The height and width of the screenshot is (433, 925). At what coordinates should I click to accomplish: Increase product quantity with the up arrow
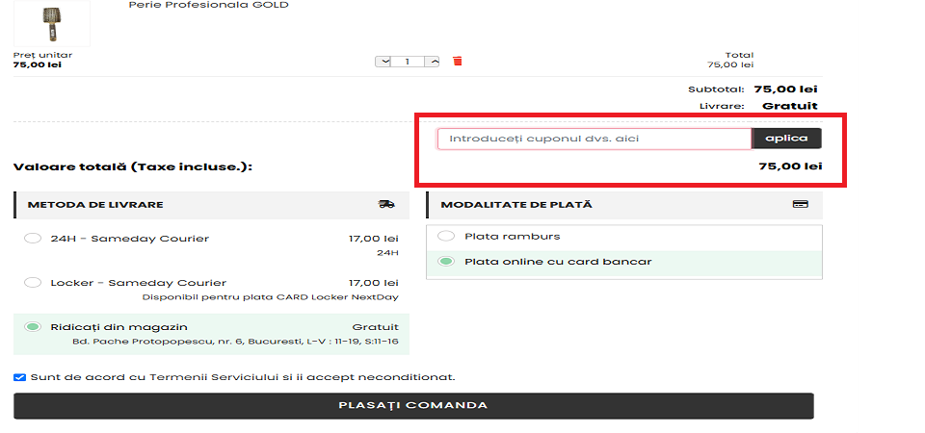tap(433, 62)
